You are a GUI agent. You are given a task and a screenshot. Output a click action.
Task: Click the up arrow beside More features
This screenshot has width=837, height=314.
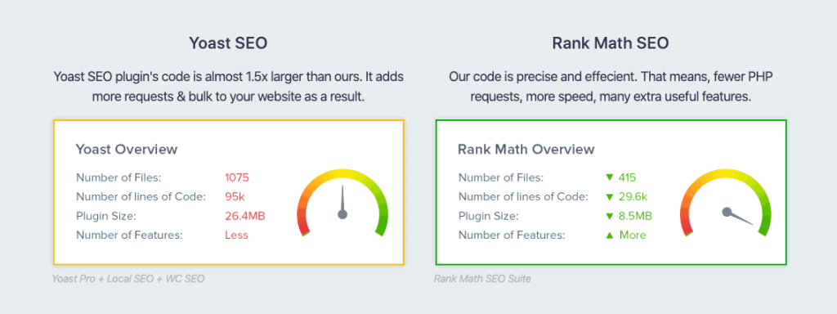coord(609,235)
